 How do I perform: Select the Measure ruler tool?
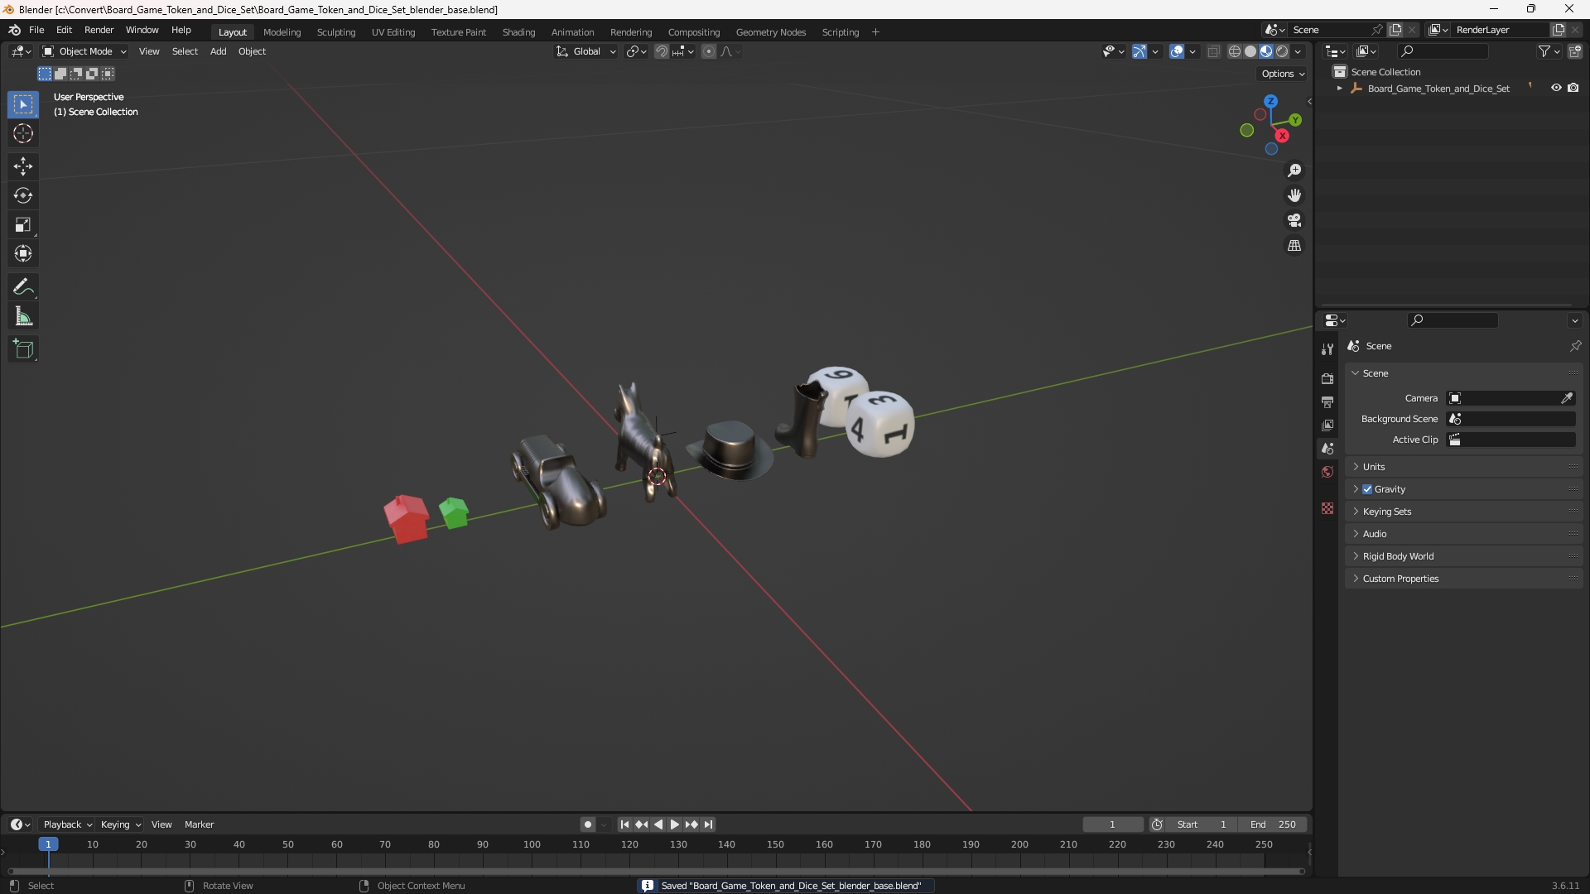click(23, 316)
